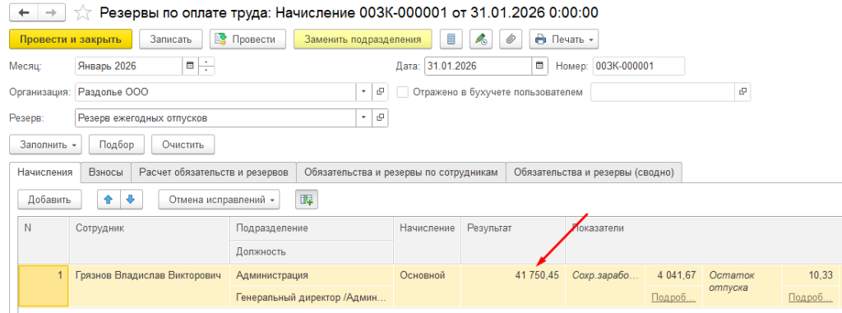
Task: Move the row up with the blue arrow
Action: 109,200
